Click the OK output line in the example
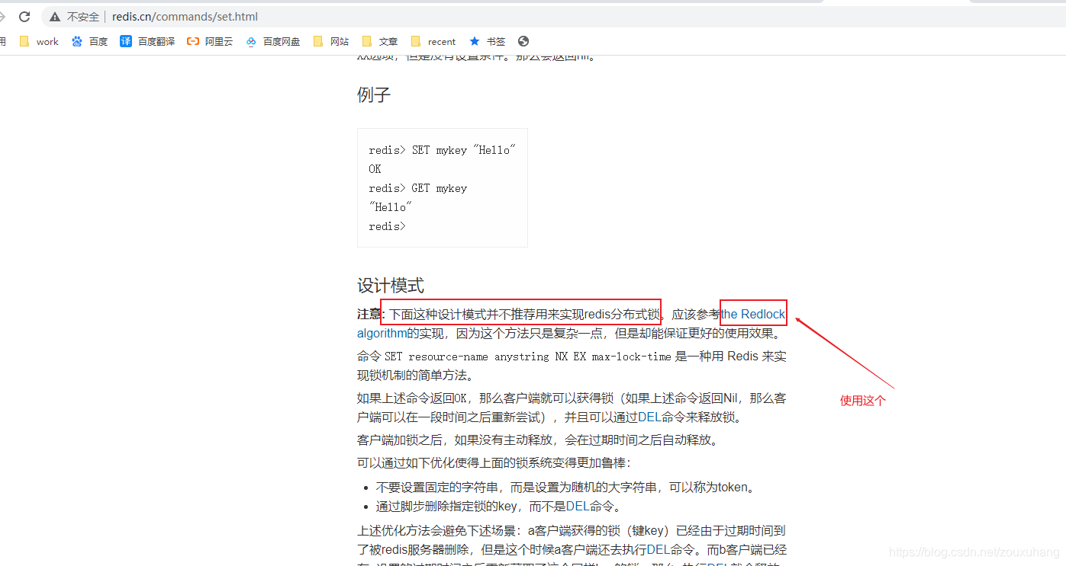 (375, 169)
